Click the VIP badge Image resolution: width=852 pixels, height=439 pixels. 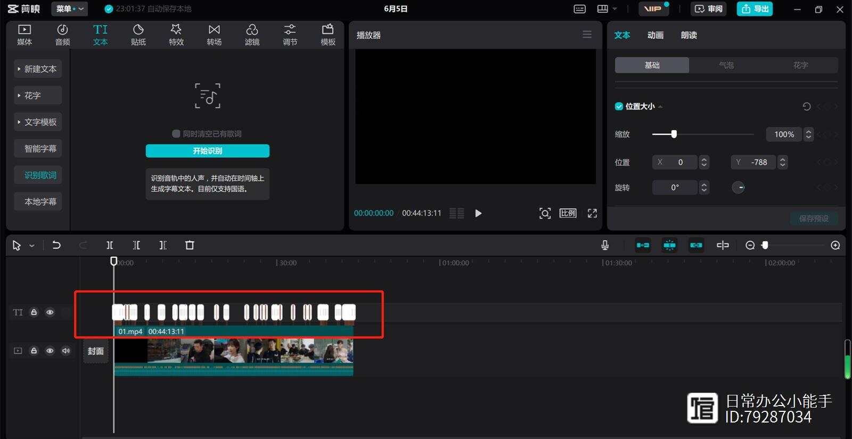[x=653, y=9]
